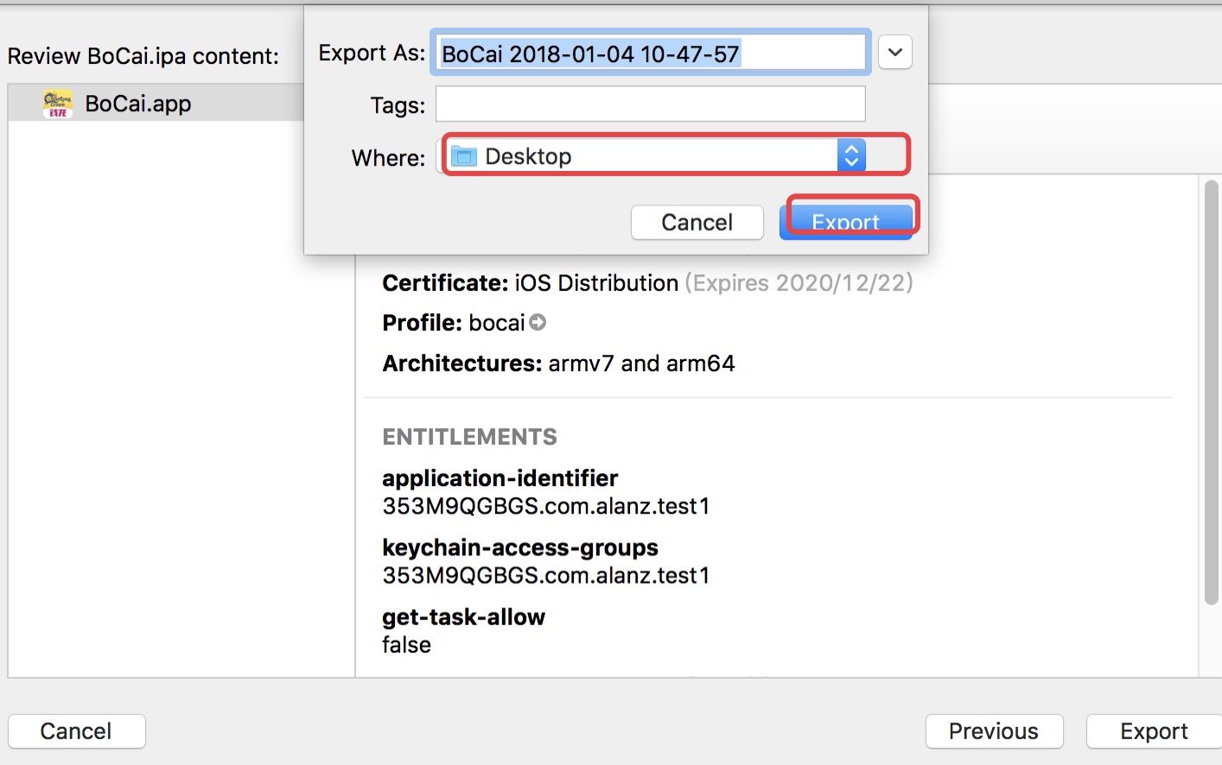
Task: Click the bottom-right Export button
Action: pyautogui.click(x=1154, y=731)
